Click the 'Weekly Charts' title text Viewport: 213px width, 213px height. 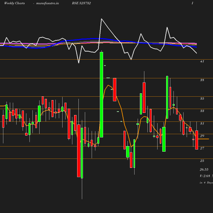click(14, 3)
